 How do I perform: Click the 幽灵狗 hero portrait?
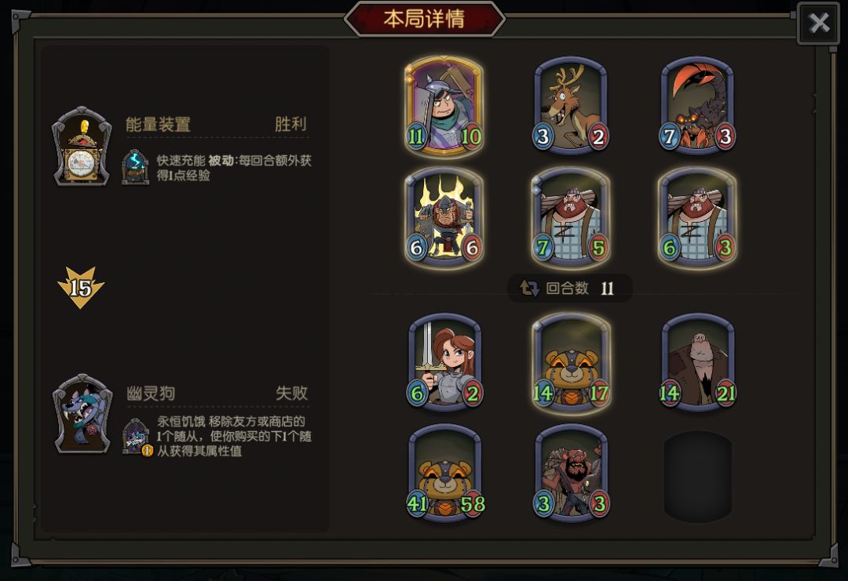[82, 414]
